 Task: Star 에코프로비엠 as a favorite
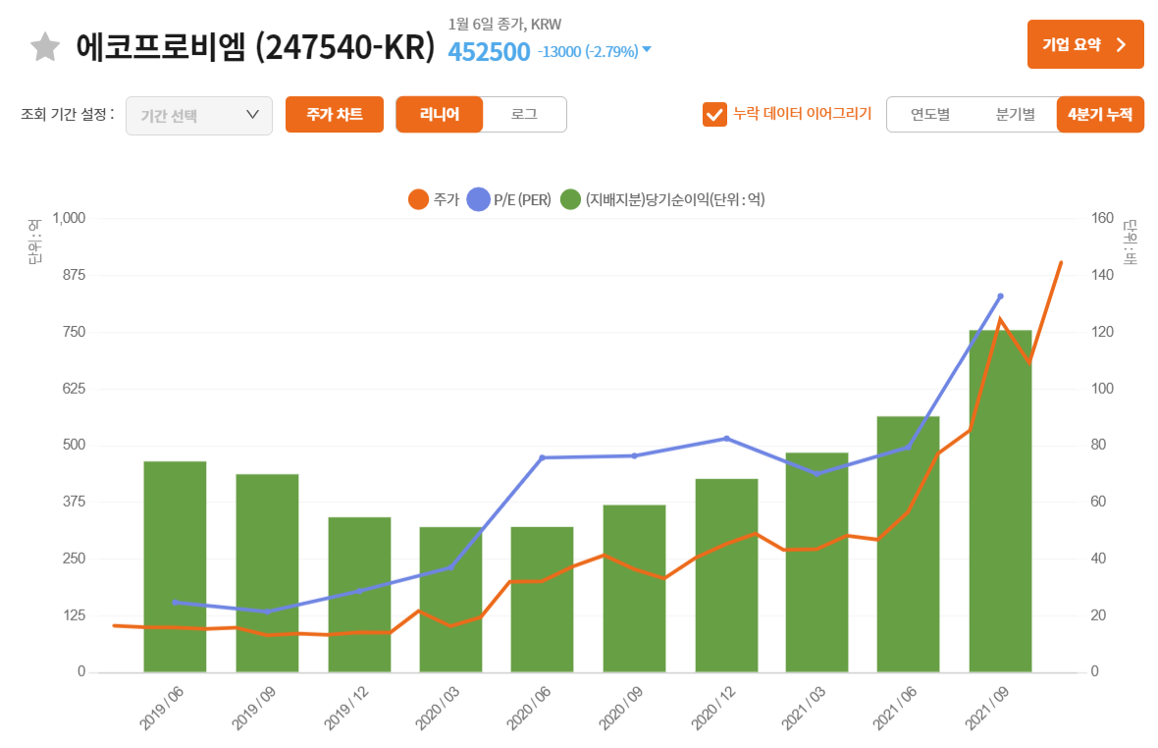pos(45,46)
